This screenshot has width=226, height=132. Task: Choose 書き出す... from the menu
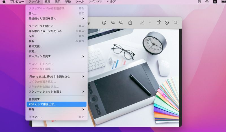coord(56,99)
